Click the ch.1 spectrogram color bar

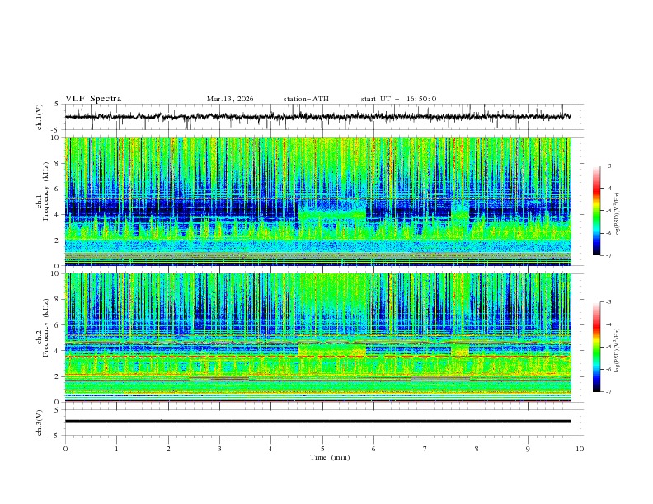[x=596, y=210]
